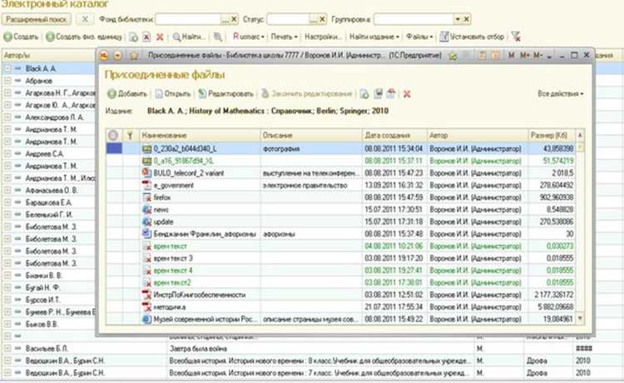Click the cancel-search icon after Найти
Image resolution: width=624 pixels, height=383 pixels.
pyautogui.click(x=217, y=37)
